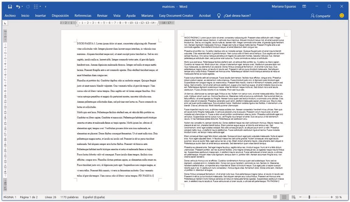Click the 53 % zoom level
The width and height of the screenshot is (350, 202).
[338, 197]
